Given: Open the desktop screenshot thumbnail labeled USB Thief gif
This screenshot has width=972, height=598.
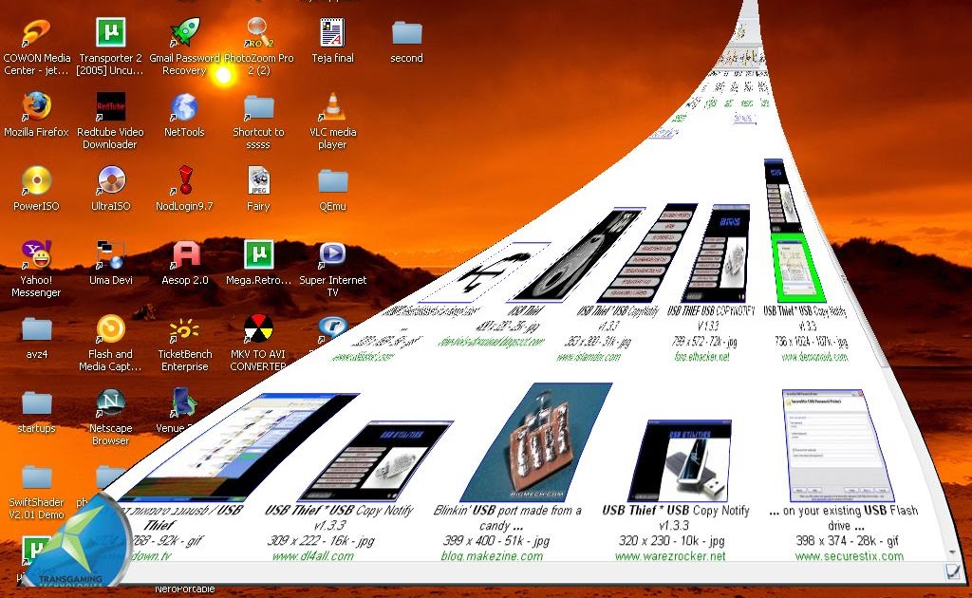Looking at the screenshot, I should tap(238, 447).
